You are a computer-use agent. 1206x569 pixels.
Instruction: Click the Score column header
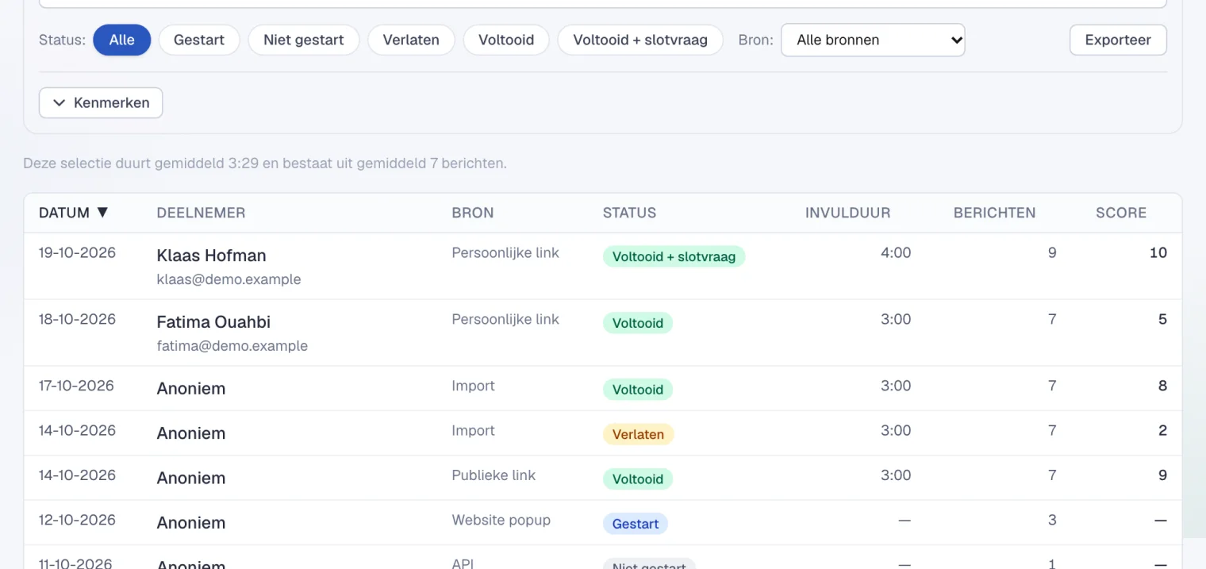[x=1121, y=213]
